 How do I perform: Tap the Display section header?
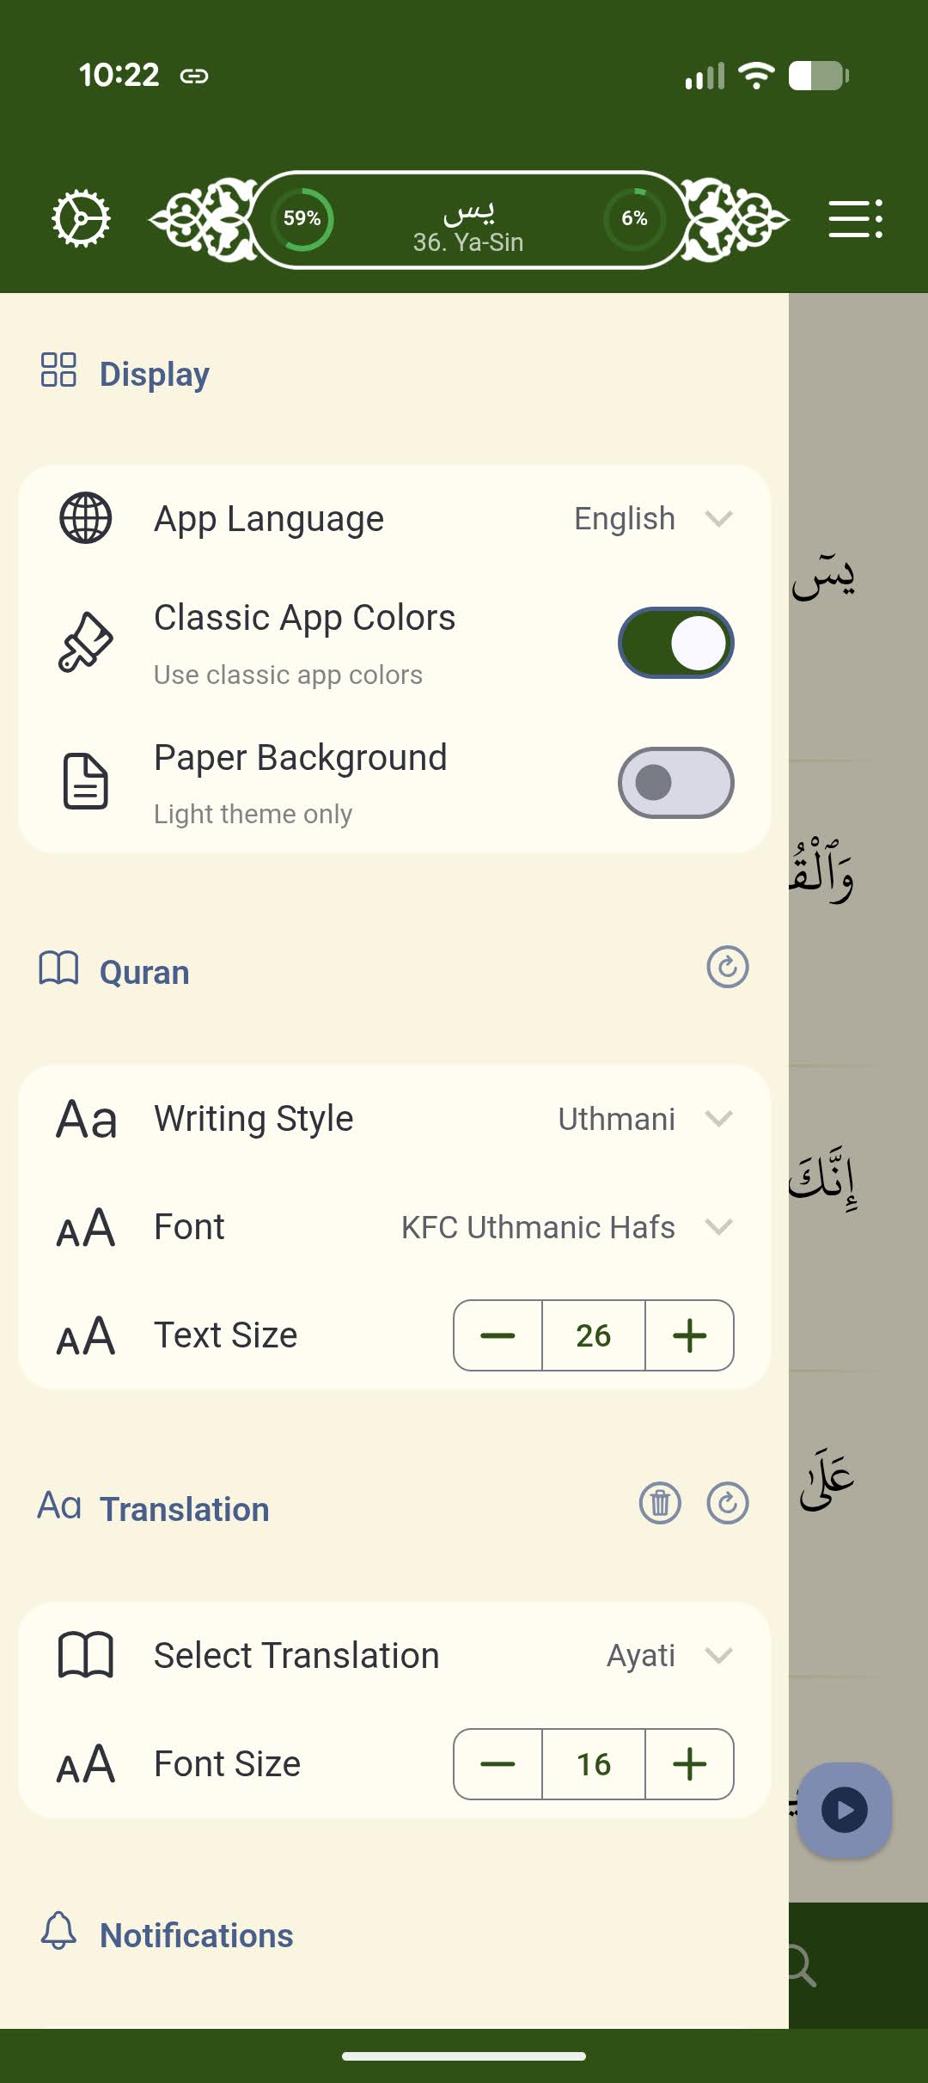coord(155,374)
